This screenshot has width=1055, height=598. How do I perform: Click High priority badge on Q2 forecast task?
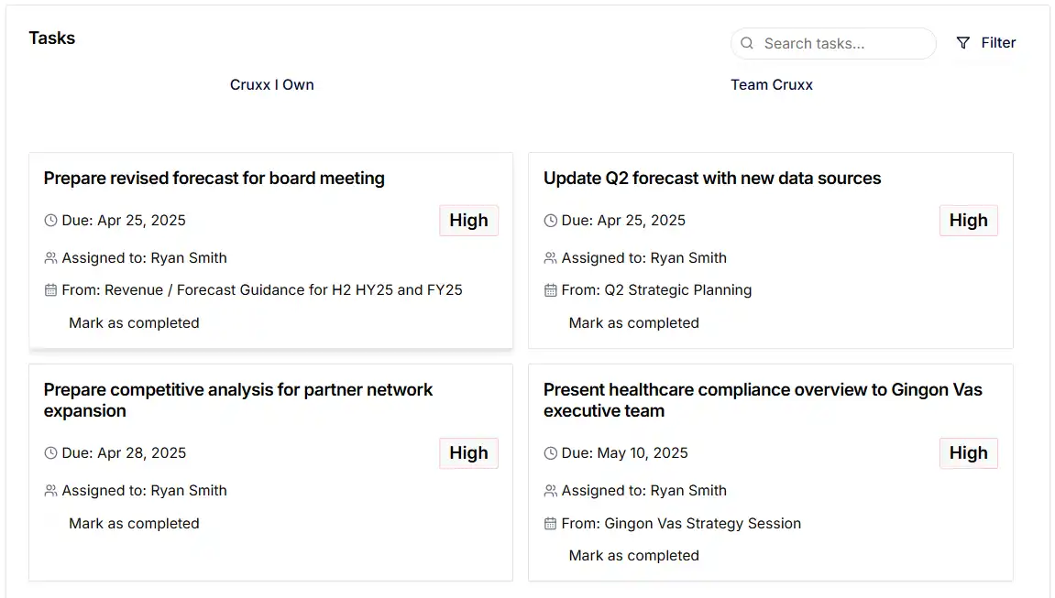tap(968, 221)
